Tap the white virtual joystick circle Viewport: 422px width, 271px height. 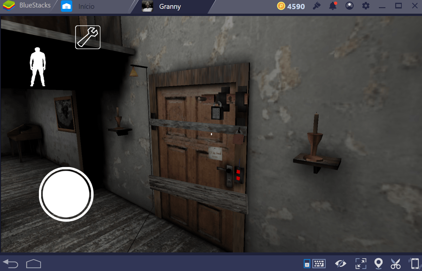(x=66, y=194)
